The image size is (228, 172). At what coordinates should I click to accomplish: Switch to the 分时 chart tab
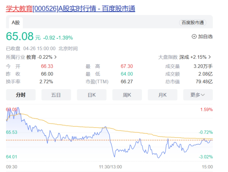point(21,95)
